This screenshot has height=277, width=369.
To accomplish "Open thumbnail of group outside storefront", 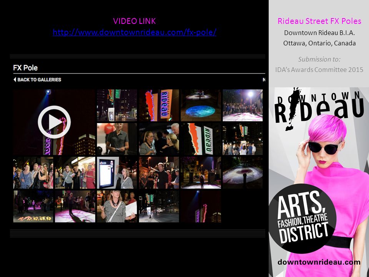I will [x=75, y=173].
